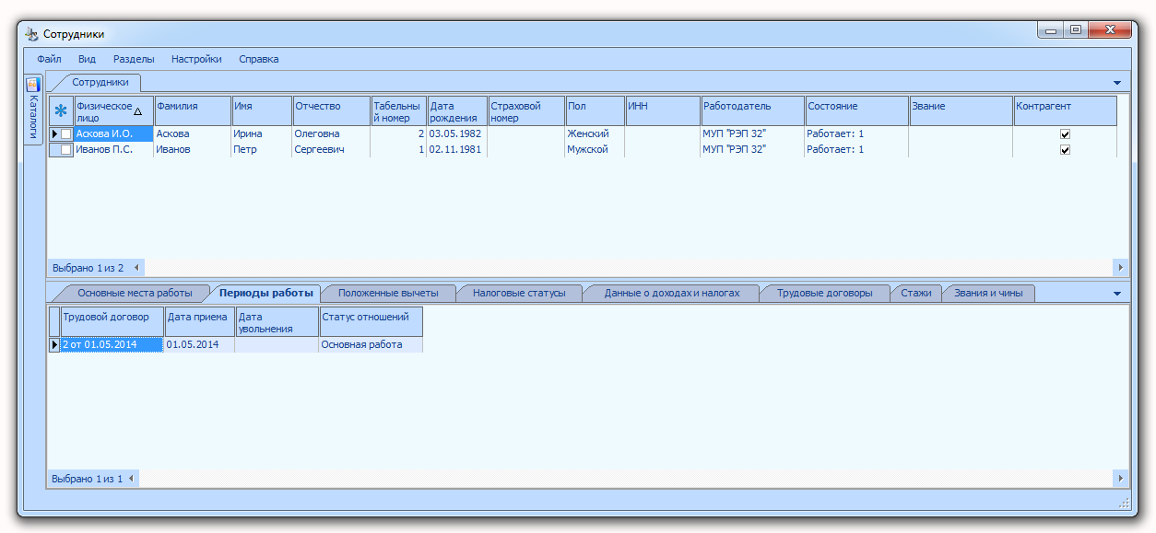Open the Каталоги sidebar panel icon

33,84
